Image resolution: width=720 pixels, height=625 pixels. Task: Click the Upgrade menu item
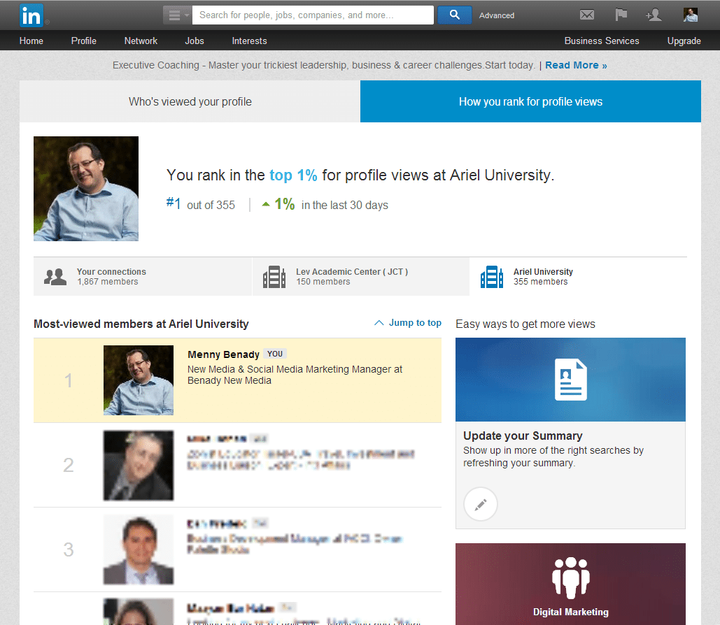[684, 41]
